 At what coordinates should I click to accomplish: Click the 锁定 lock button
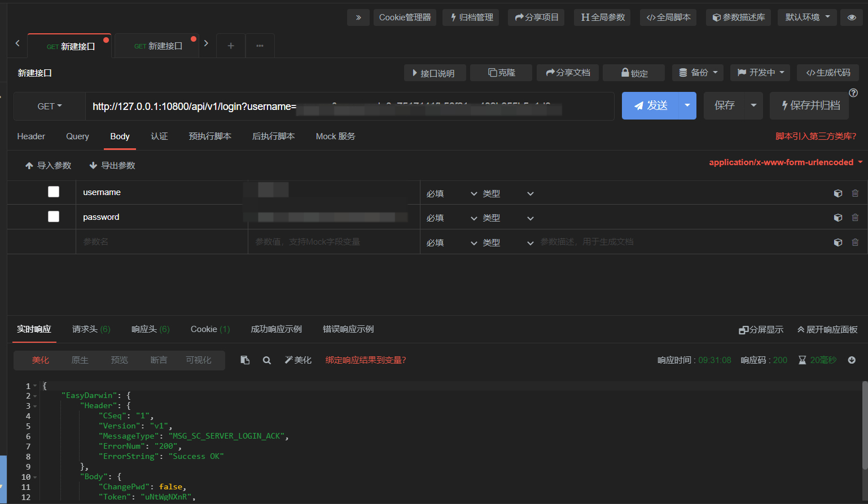pos(634,73)
